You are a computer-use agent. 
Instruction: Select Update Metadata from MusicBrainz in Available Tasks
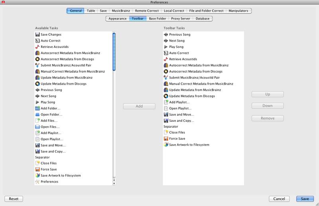[x=73, y=77]
